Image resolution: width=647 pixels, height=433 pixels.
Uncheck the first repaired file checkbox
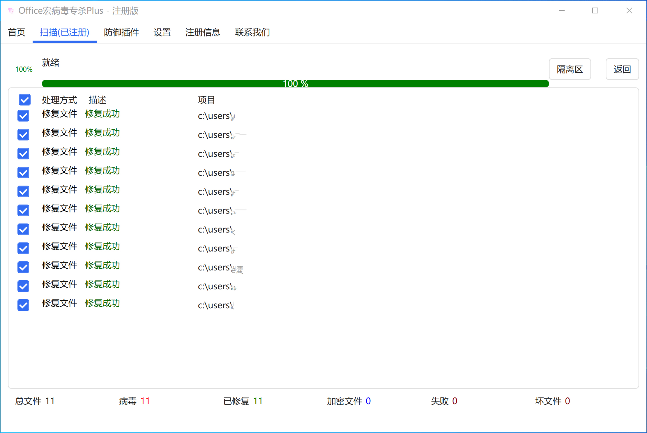click(23, 116)
